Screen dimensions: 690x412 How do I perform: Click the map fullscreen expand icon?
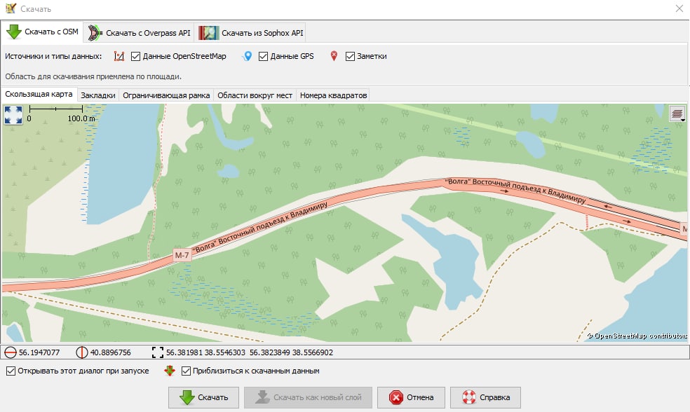point(13,115)
